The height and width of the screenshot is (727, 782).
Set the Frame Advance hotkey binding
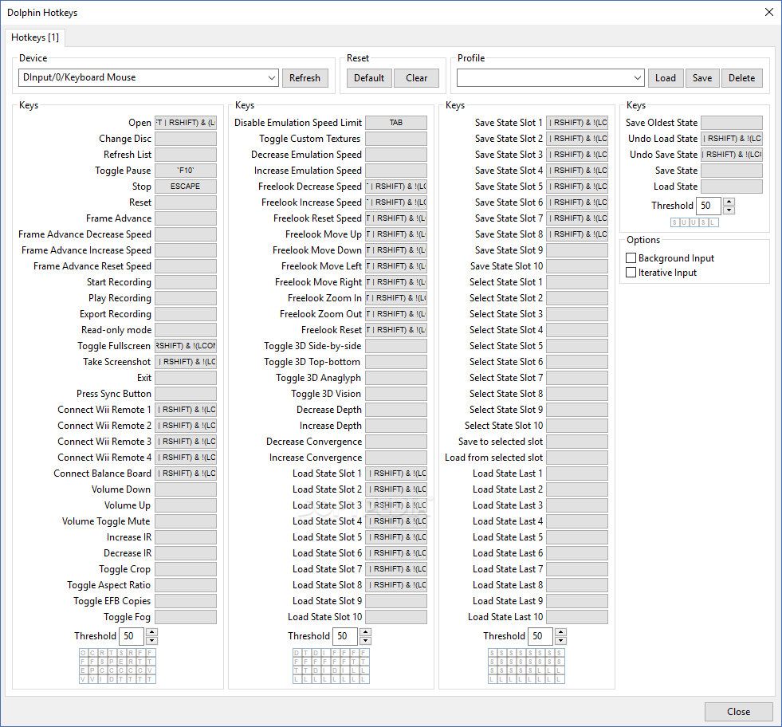[186, 218]
